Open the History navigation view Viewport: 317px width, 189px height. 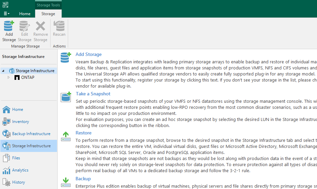pyautogui.click(x=29, y=182)
